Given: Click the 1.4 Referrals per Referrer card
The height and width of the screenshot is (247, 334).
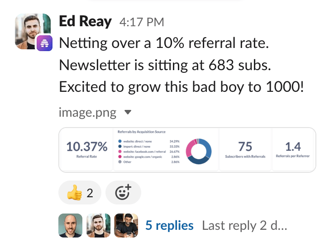Looking at the screenshot, I should click(293, 149).
